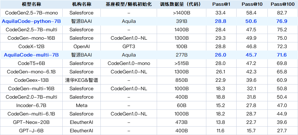Click the Meta organization cell

click(81, 106)
